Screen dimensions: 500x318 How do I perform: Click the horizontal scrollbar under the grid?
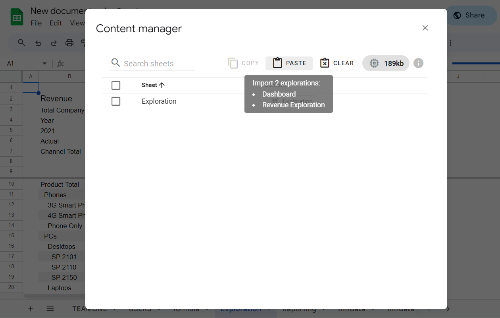pyautogui.click(x=55, y=296)
